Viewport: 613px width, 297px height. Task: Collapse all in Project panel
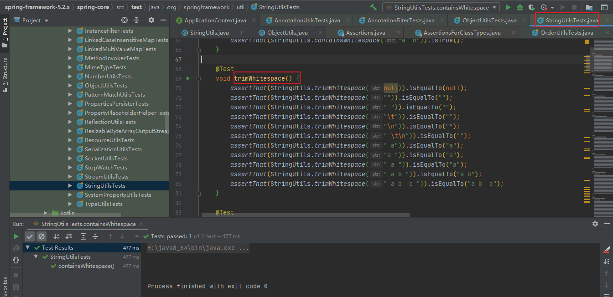(136, 20)
